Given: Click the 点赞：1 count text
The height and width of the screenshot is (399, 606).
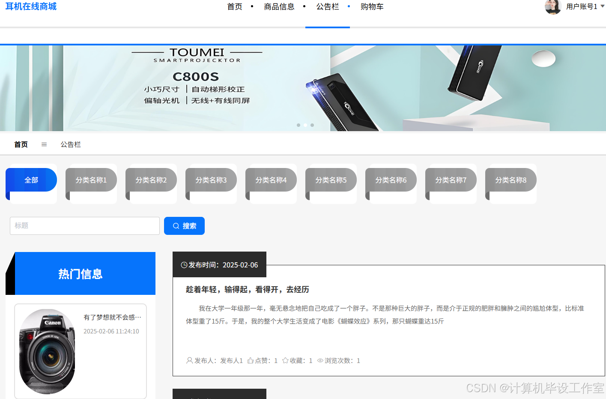Looking at the screenshot, I should point(266,360).
